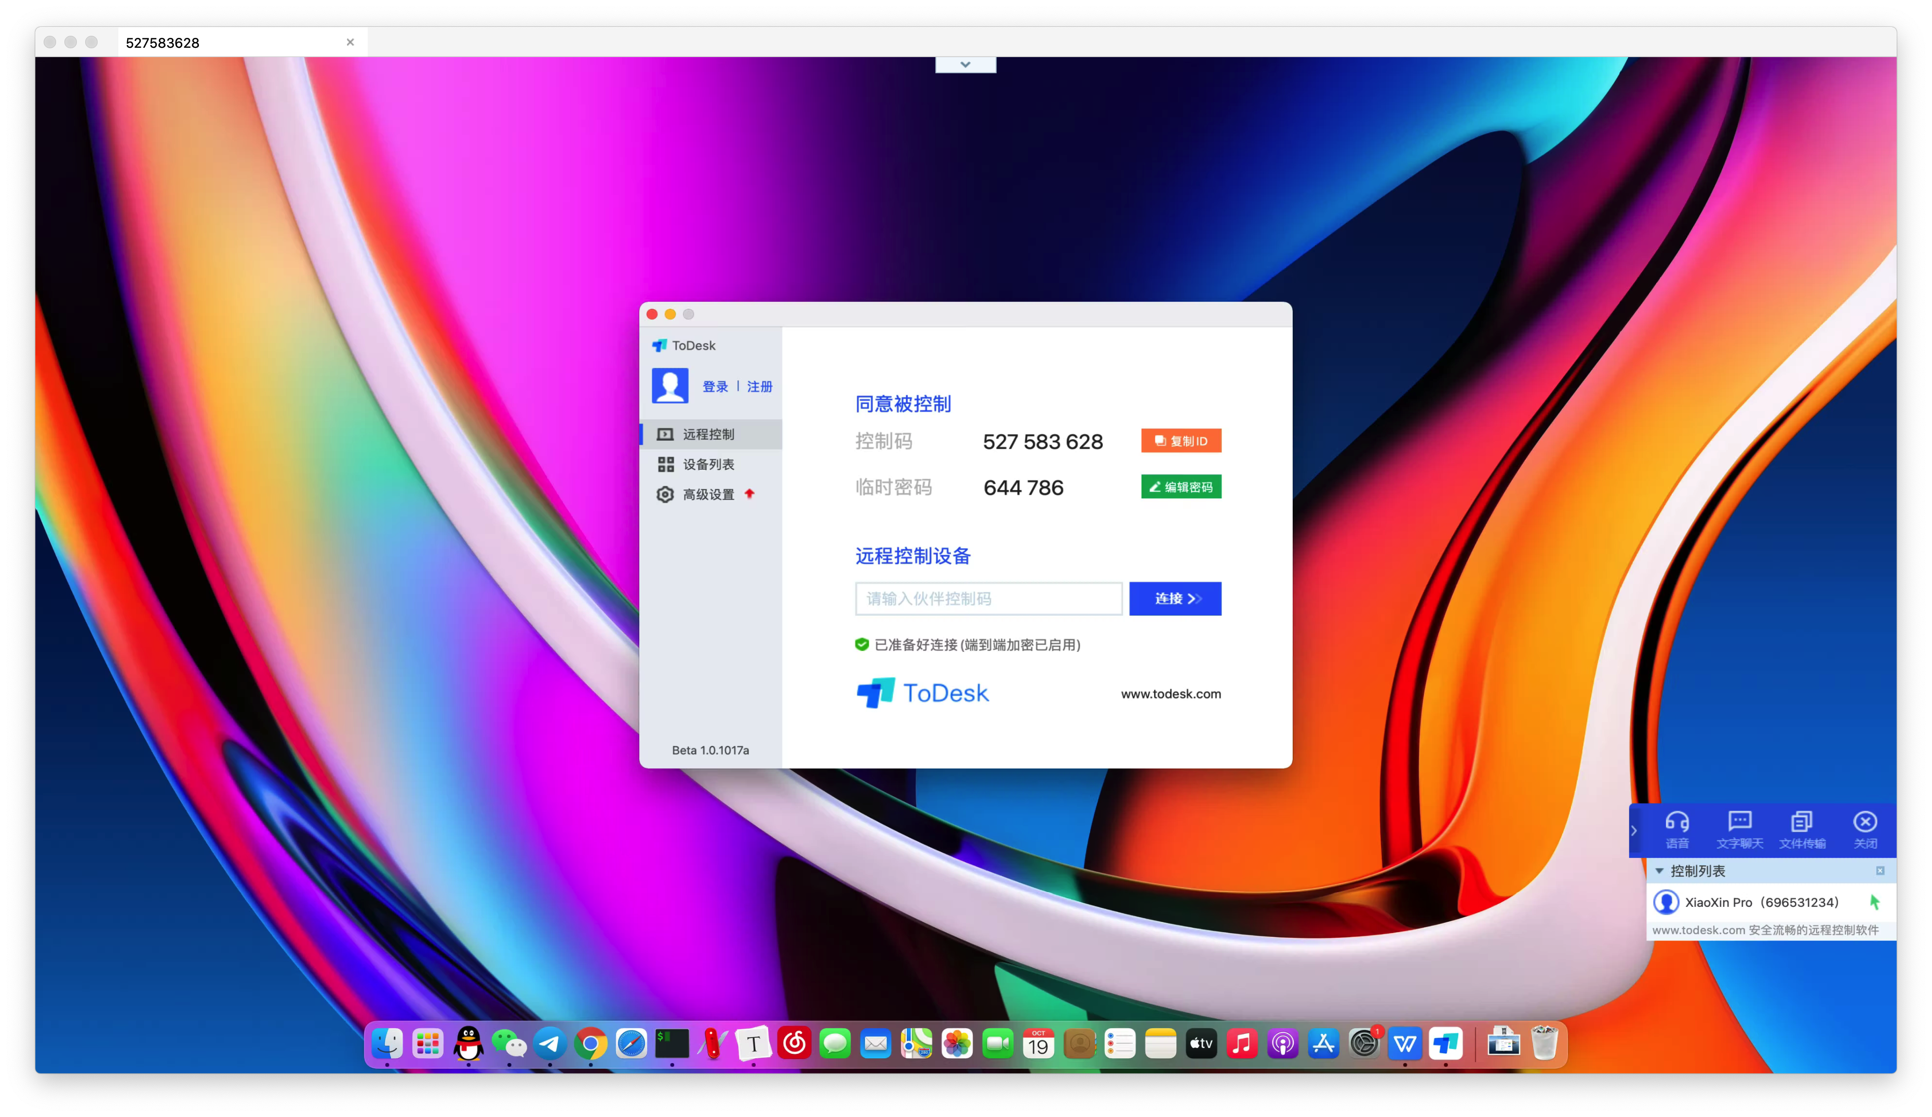Open Finder from the Dock
This screenshot has height=1117, width=1932.
[x=387, y=1043]
